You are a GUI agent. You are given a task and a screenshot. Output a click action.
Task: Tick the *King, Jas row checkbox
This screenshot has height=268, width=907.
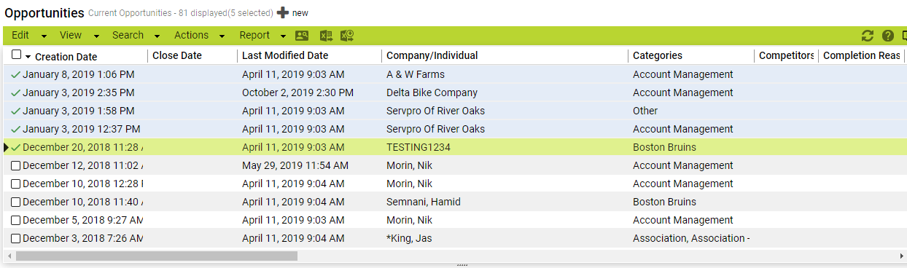point(16,239)
